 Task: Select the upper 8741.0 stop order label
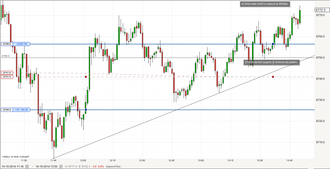tap(7, 72)
